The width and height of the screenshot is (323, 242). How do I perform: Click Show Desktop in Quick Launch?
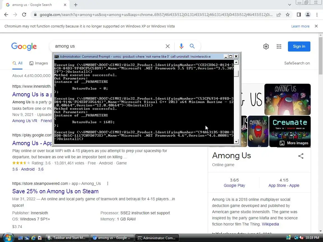(x=20, y=238)
